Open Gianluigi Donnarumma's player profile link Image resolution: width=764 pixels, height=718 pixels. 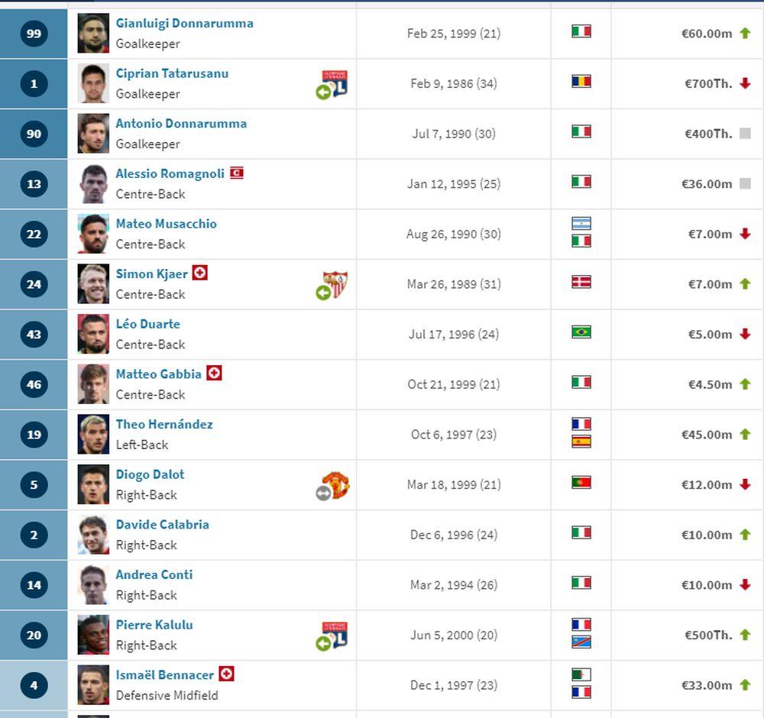tap(184, 24)
